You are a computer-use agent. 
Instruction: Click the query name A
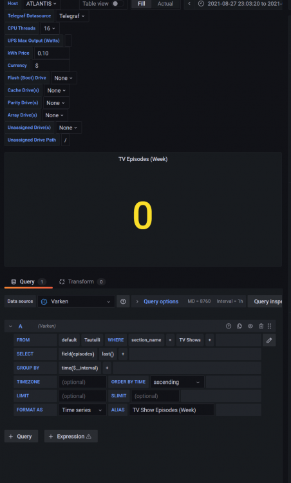21,326
